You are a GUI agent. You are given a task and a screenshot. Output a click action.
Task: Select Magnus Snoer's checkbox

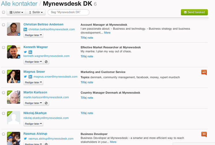(3, 72)
